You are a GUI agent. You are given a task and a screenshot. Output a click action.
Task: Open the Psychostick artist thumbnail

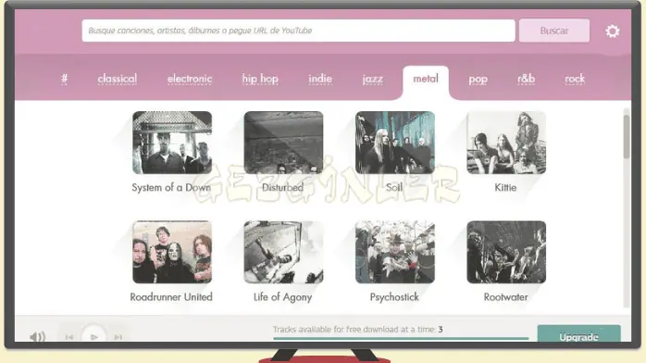(395, 252)
